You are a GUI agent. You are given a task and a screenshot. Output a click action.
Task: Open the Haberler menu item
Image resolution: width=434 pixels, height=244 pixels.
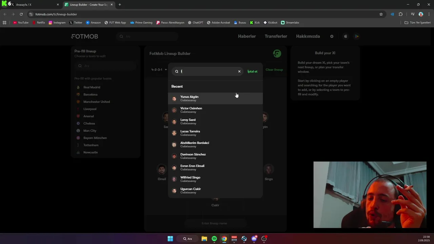click(x=247, y=36)
